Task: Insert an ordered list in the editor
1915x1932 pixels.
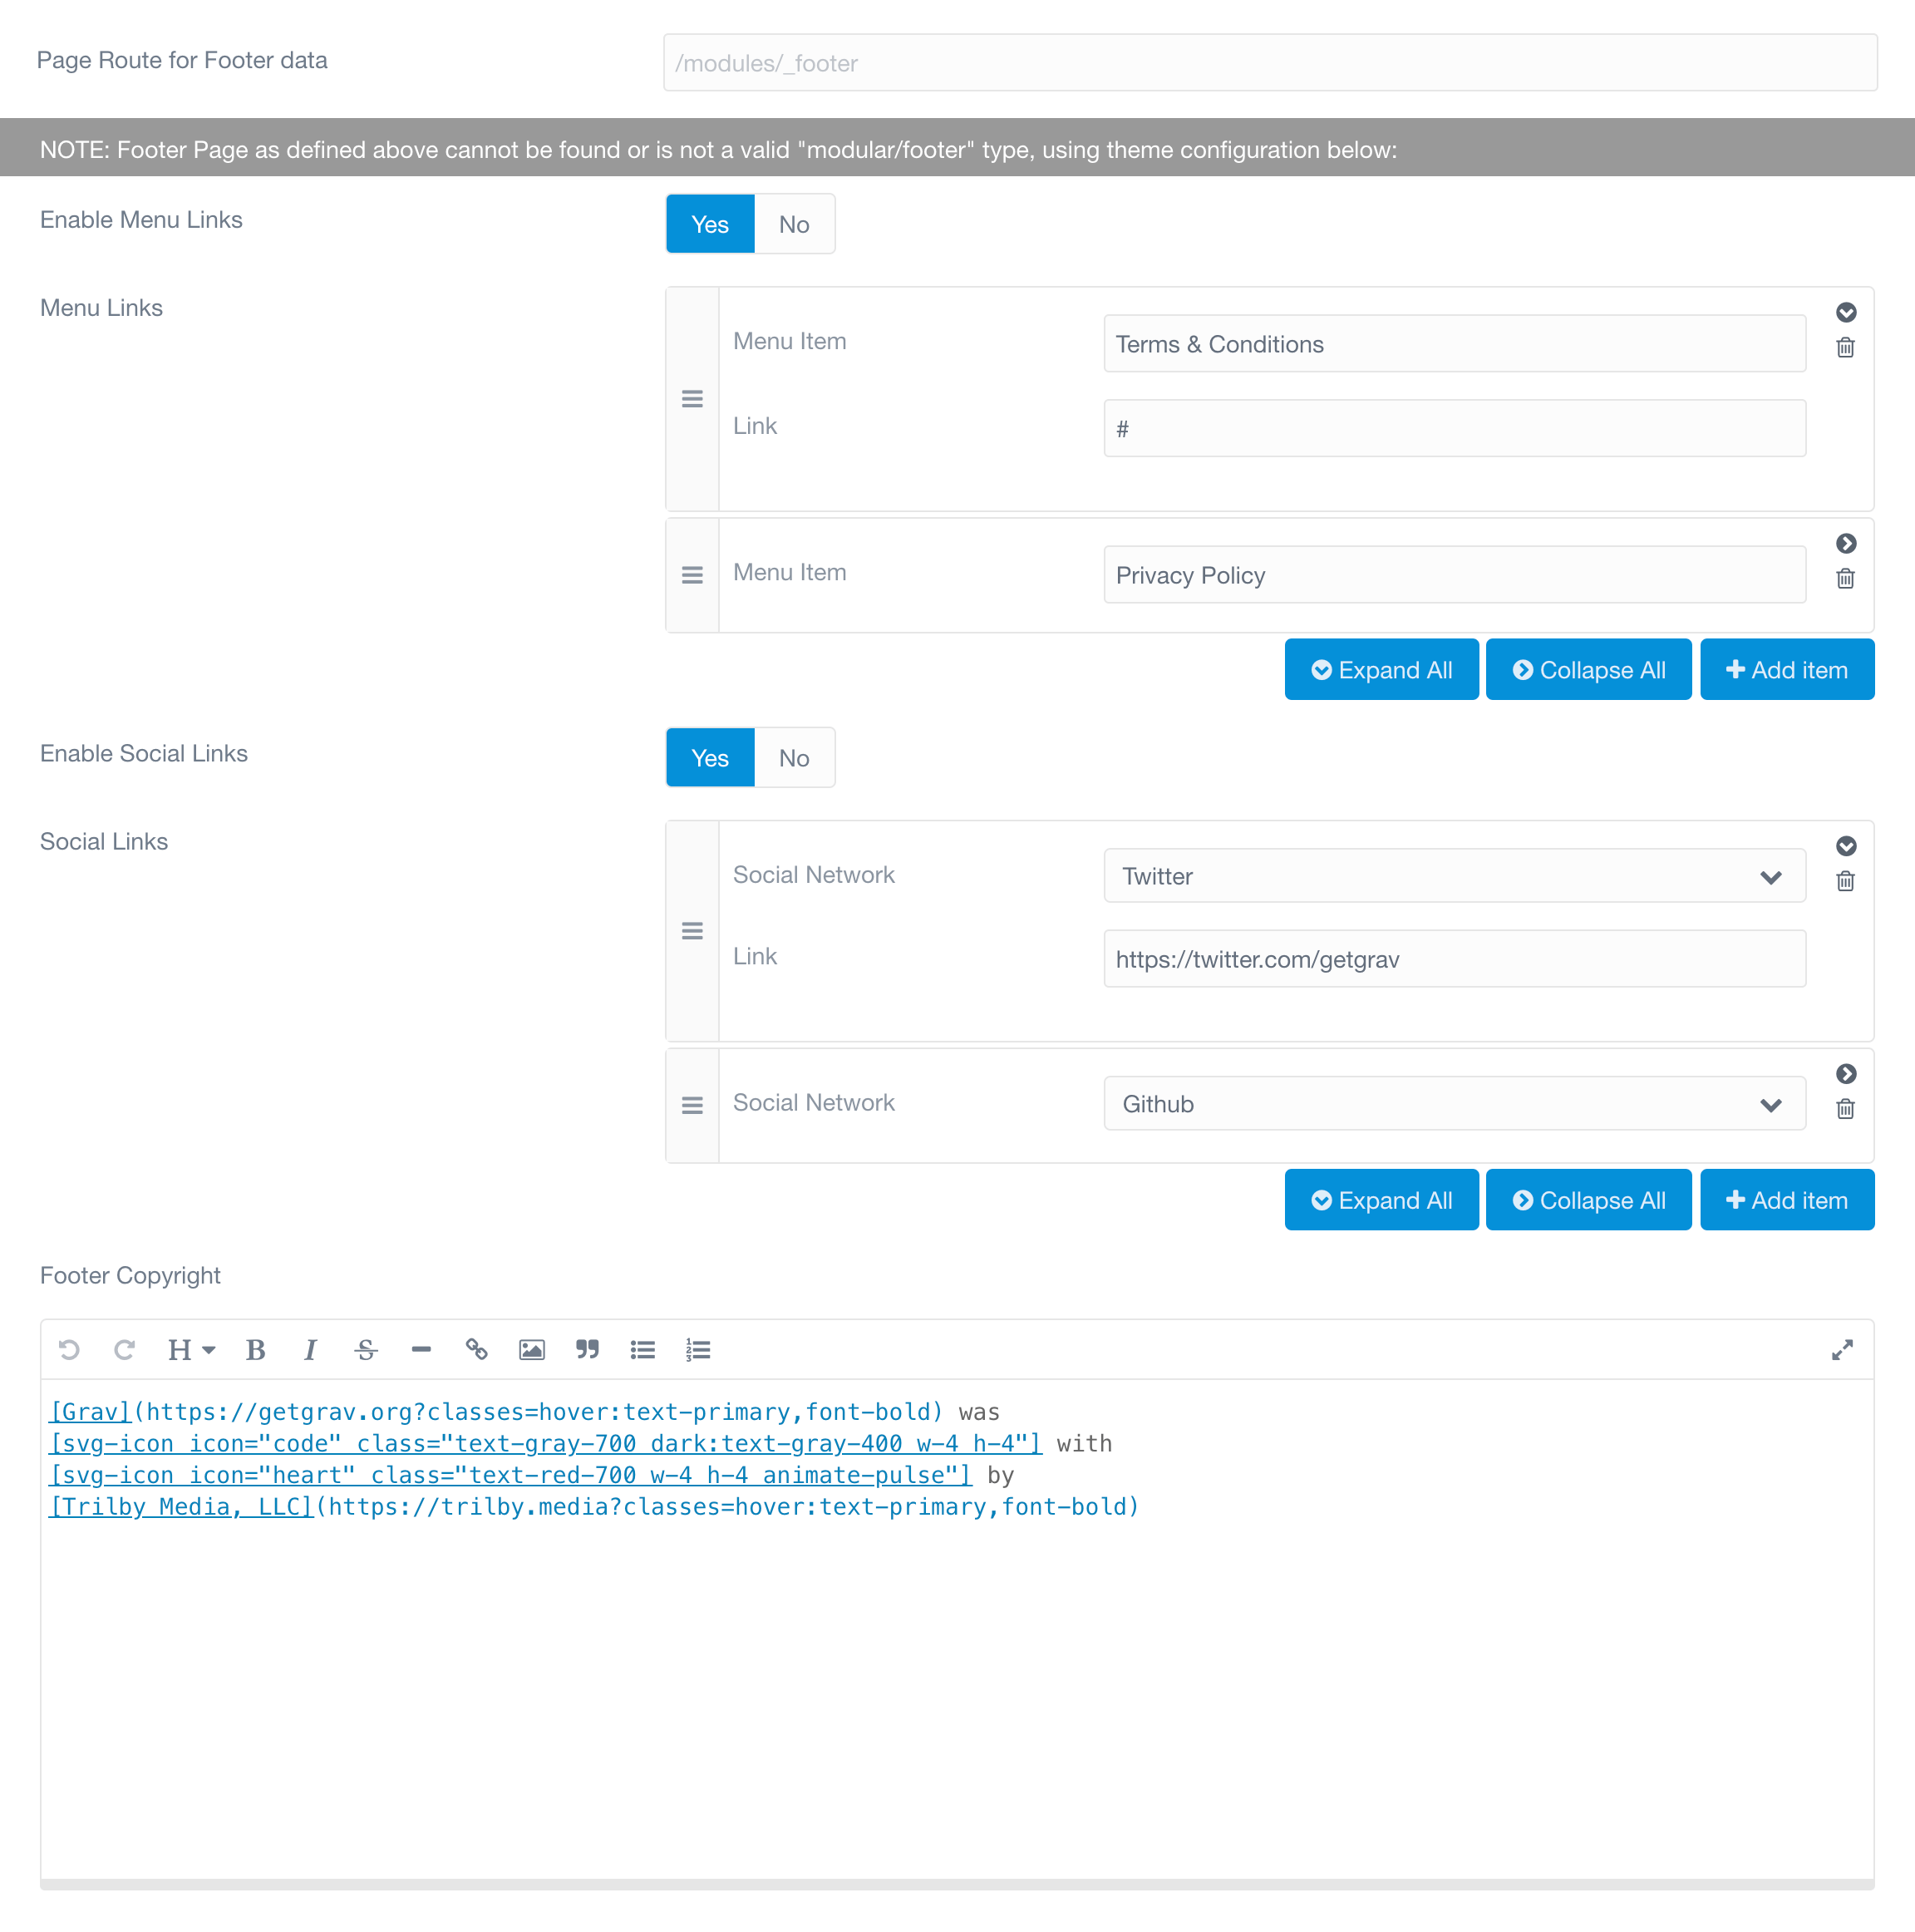Action: (x=698, y=1350)
